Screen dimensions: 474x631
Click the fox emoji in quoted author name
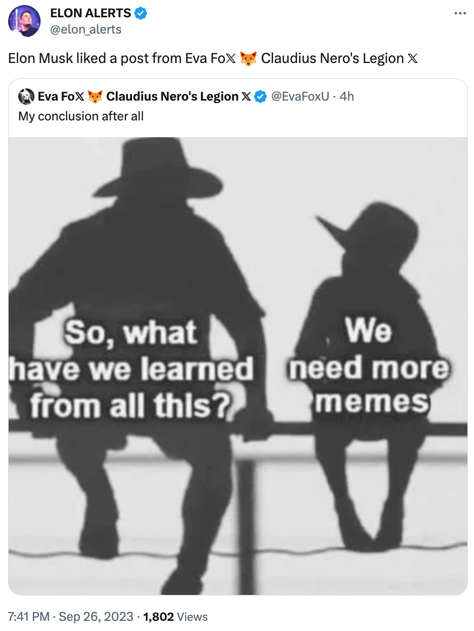click(95, 96)
